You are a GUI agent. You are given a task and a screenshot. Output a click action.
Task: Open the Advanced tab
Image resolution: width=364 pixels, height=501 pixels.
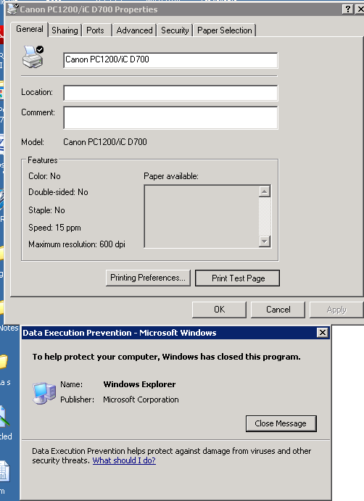tap(134, 30)
